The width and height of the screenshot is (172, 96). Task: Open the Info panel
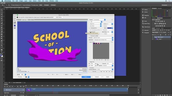pos(144,18)
